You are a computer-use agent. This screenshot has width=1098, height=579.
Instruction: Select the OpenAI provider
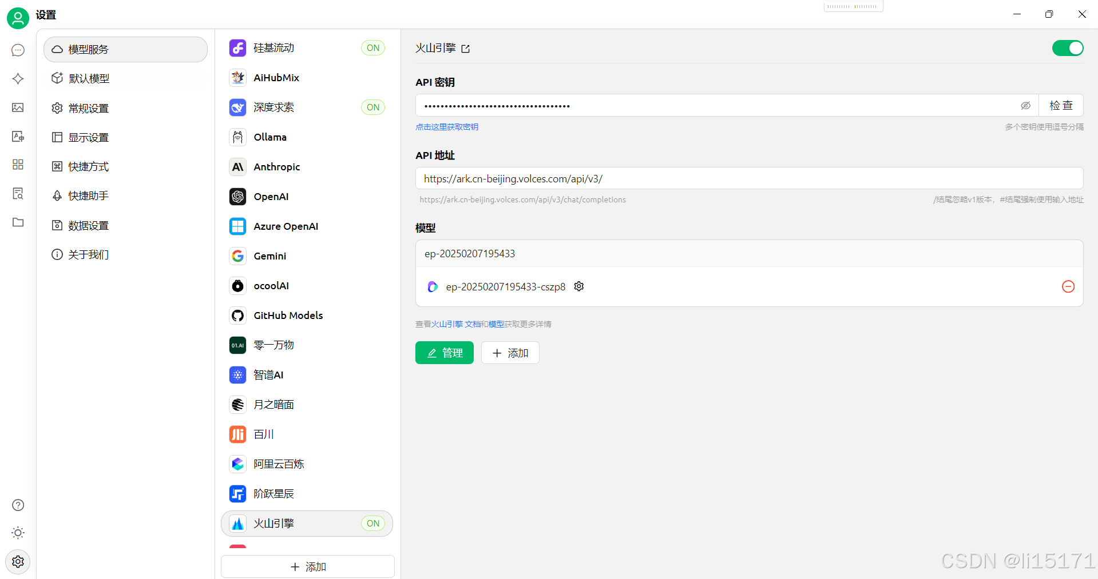point(307,197)
